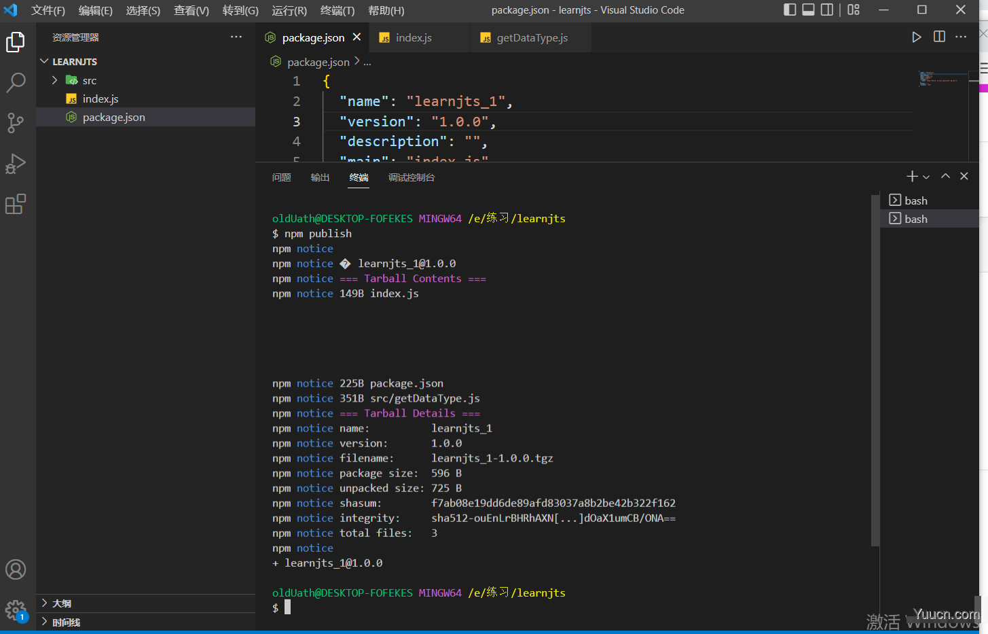Viewport: 988px width, 634px height.
Task: Switch to the index.js editor tab
Action: tap(419, 37)
